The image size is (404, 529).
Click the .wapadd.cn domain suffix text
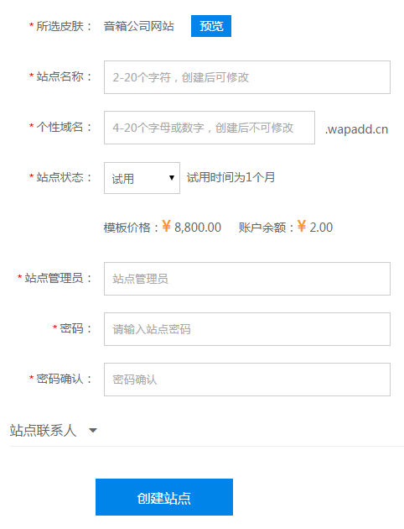[357, 129]
